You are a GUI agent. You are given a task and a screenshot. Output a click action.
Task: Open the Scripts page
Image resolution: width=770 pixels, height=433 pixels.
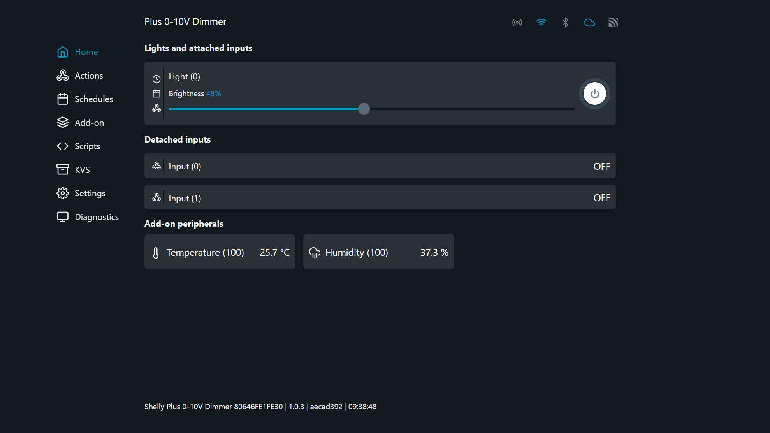point(87,146)
